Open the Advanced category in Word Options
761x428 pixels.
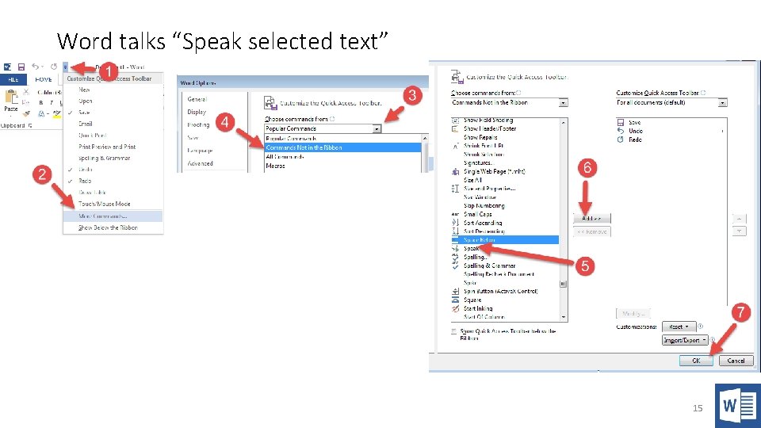(x=200, y=163)
